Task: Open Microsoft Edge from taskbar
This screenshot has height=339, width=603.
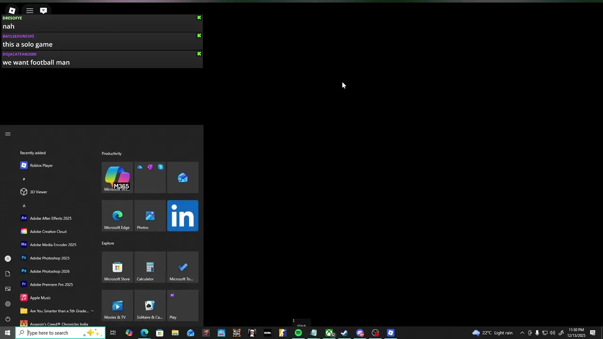Action: pos(144,333)
